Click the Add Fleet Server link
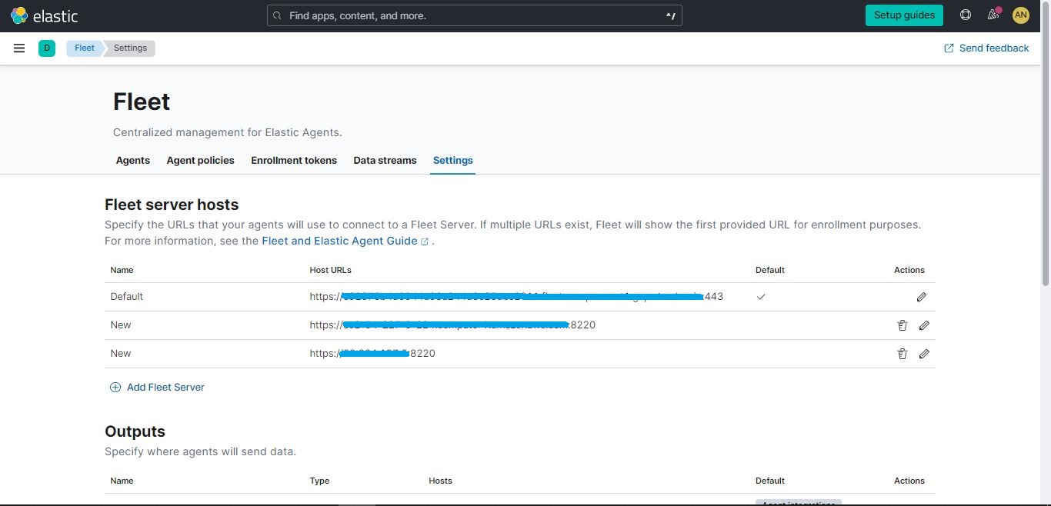This screenshot has height=506, width=1051. tap(158, 387)
